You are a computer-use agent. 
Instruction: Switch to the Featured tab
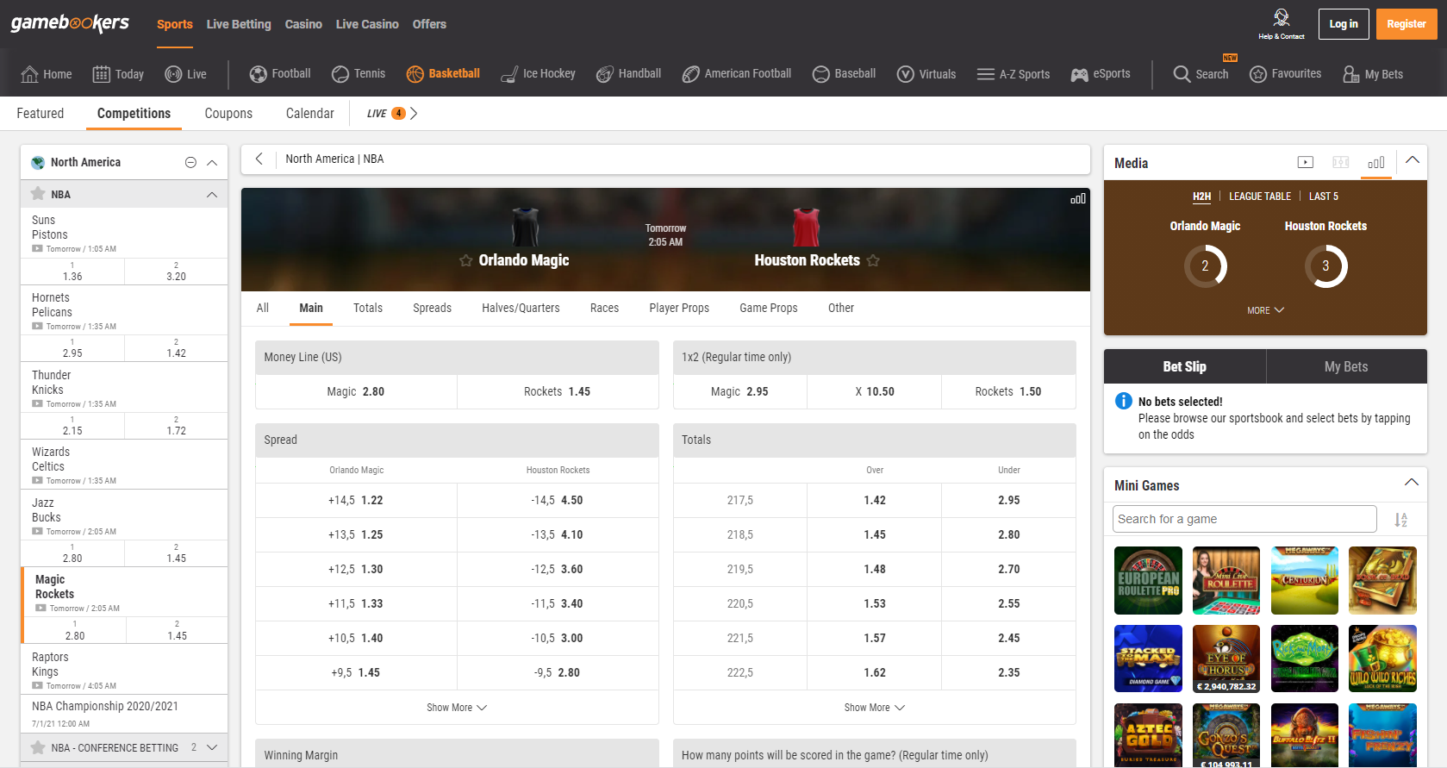pos(41,113)
